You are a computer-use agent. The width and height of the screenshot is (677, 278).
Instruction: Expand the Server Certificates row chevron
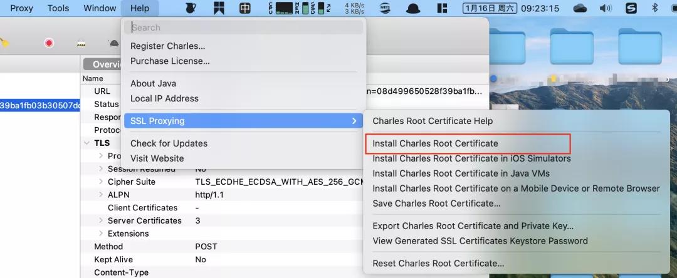[100, 220]
